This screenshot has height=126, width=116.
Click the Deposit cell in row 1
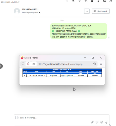tap(53, 76)
